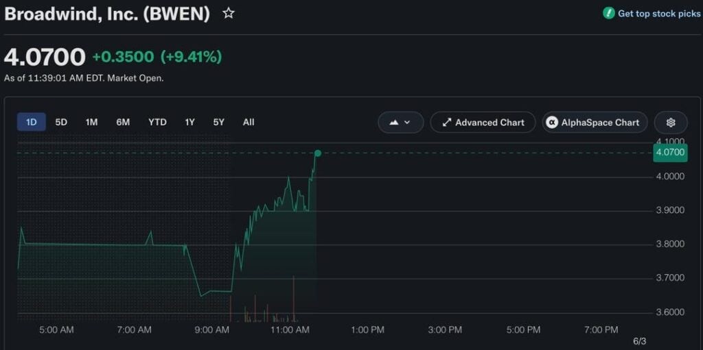Open Get top stock picks link

[x=658, y=14]
